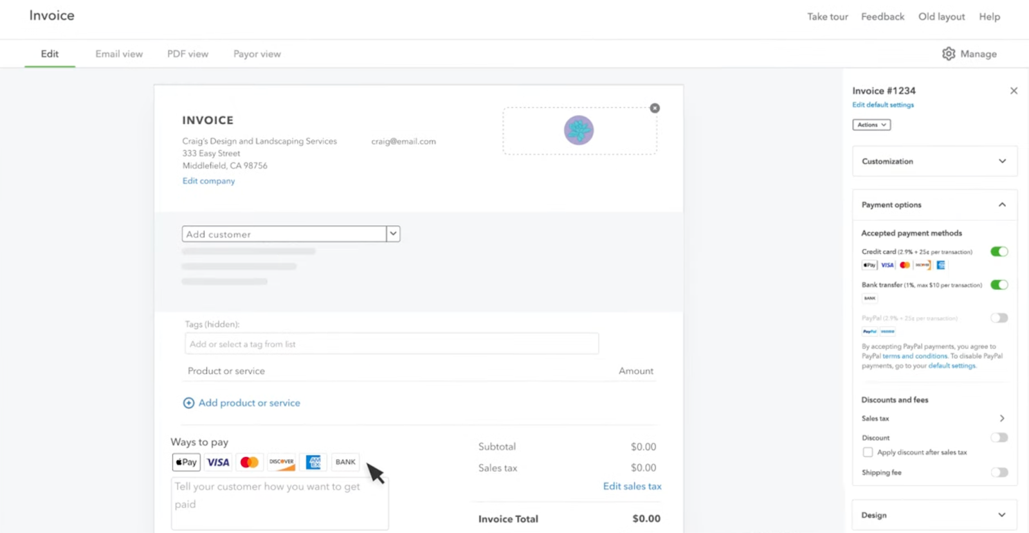
Task: Remove logo using the X icon
Action: (655, 108)
